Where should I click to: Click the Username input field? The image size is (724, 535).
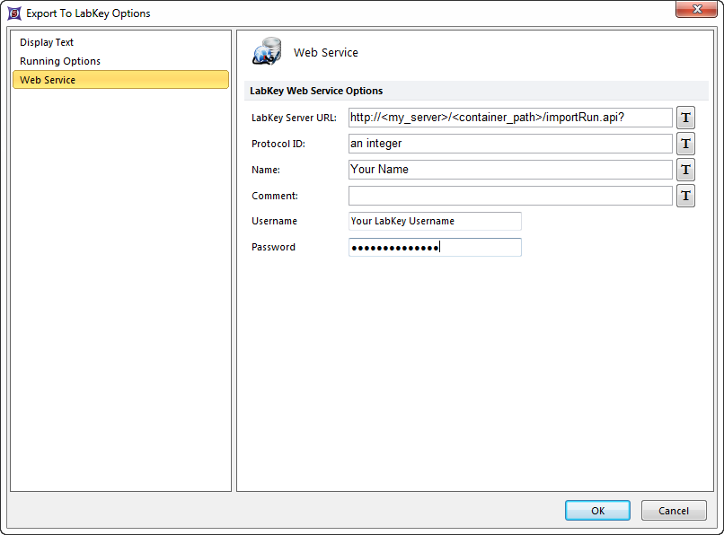[x=435, y=221]
